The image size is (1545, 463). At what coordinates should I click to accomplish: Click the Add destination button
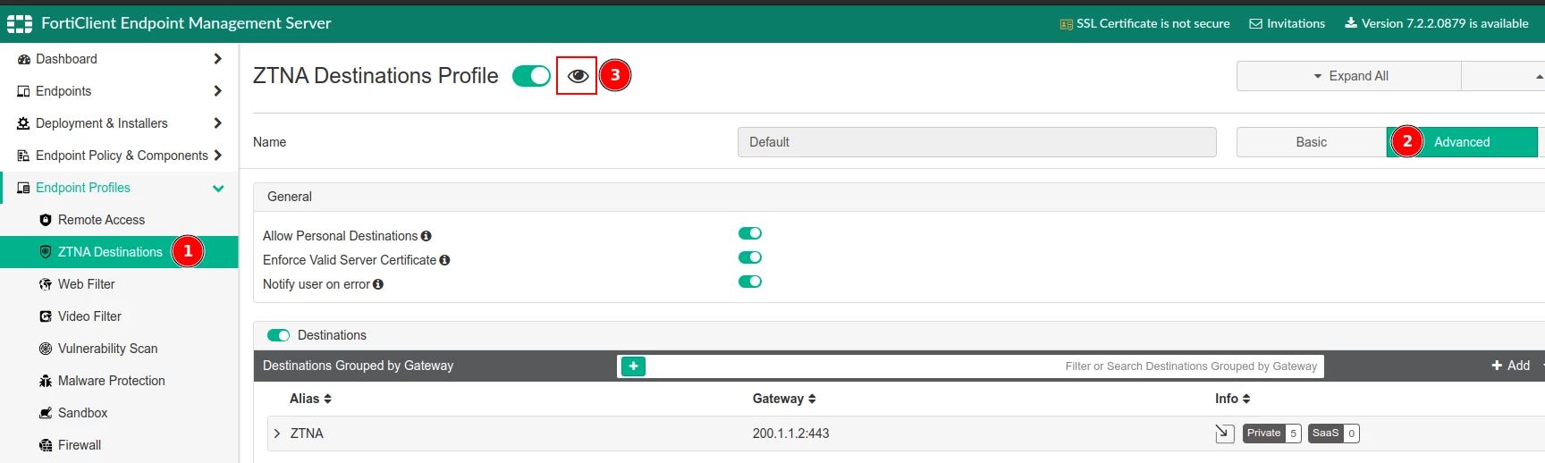[1511, 366]
